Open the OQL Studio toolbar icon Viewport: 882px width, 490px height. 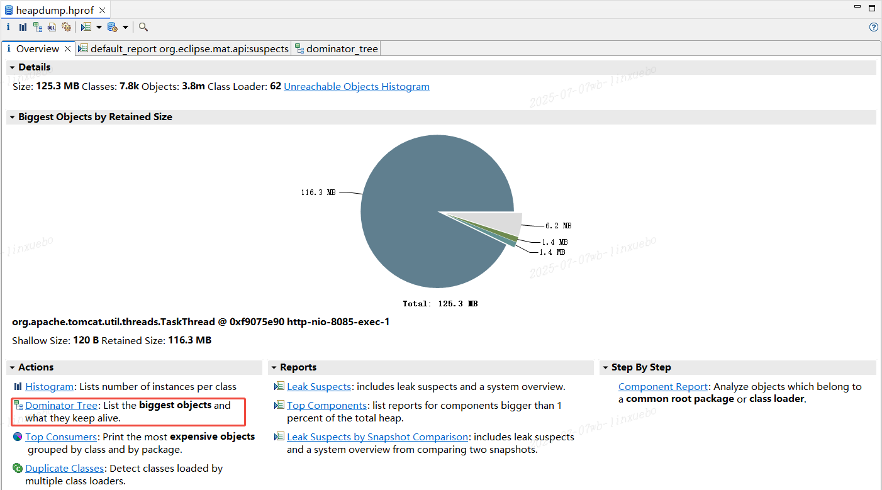tap(51, 27)
